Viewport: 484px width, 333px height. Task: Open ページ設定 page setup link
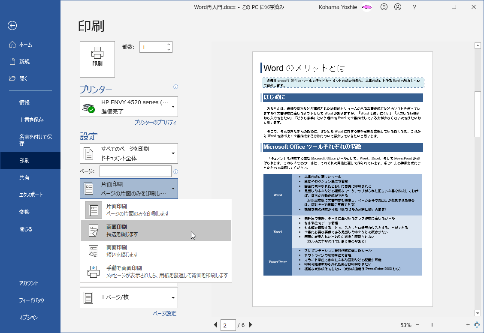[x=164, y=314]
